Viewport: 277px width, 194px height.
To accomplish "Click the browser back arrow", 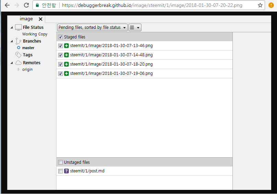I will coord(7,5).
